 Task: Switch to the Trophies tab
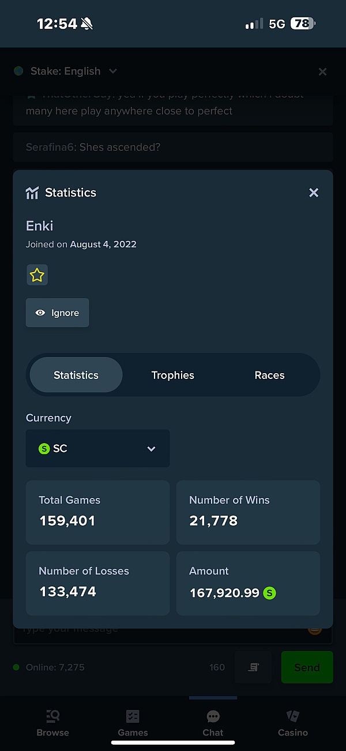click(172, 374)
